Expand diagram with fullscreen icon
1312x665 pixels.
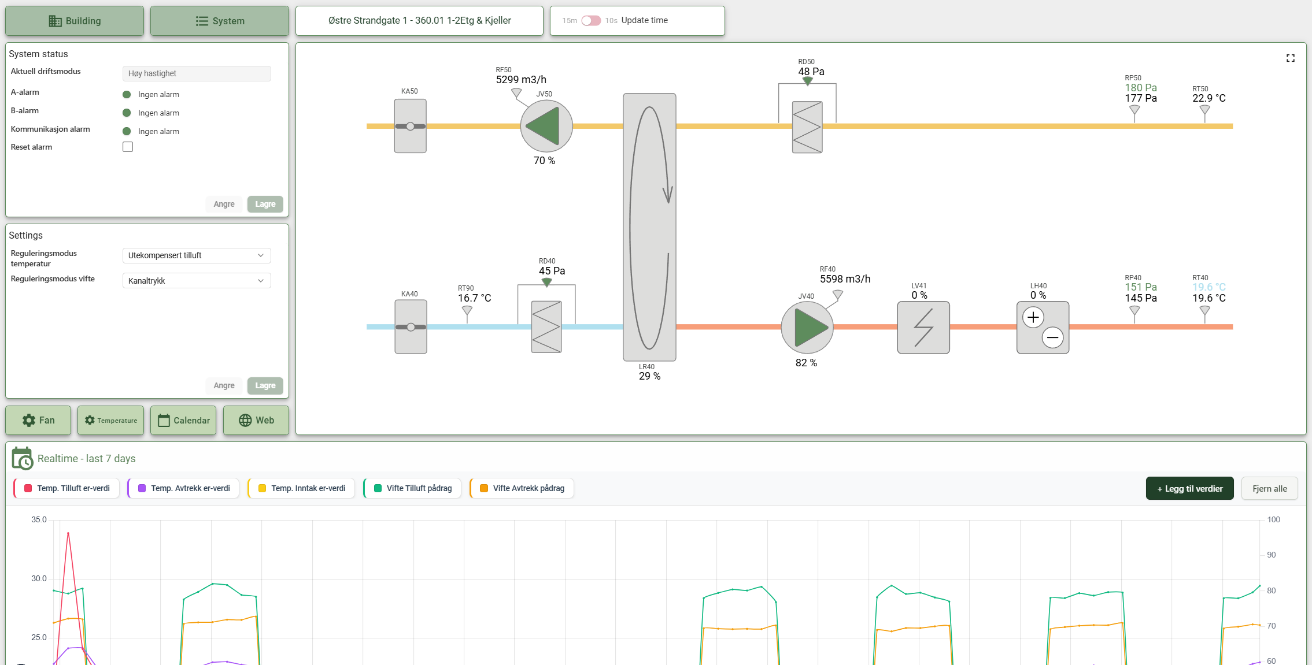tap(1291, 58)
